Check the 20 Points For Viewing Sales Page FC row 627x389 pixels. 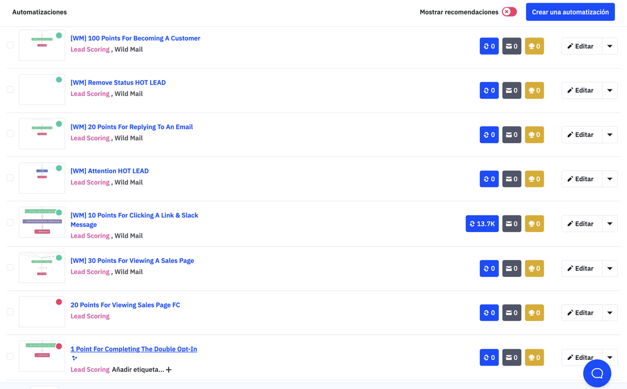pyautogui.click(x=10, y=312)
